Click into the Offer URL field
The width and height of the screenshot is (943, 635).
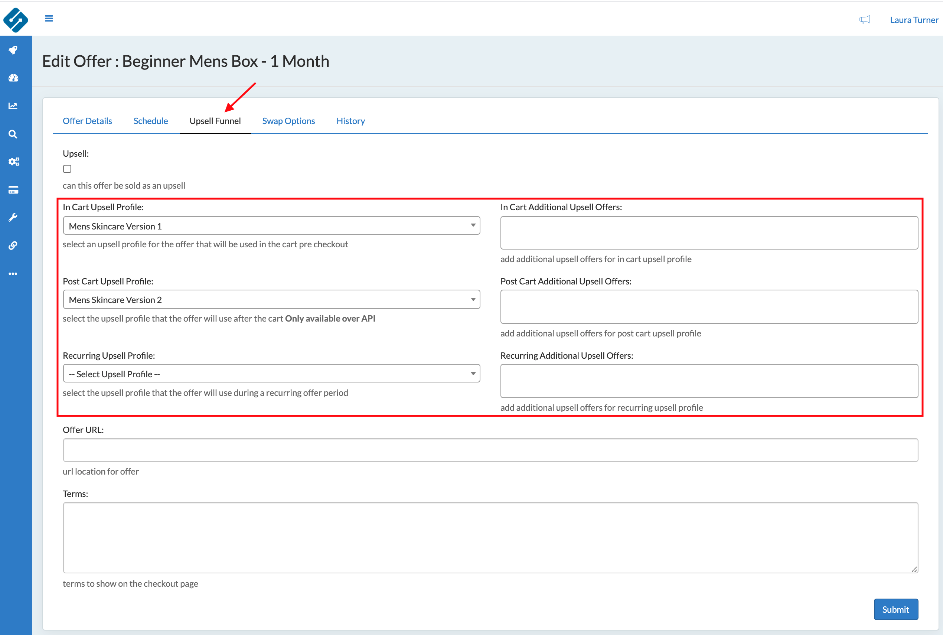pyautogui.click(x=490, y=450)
